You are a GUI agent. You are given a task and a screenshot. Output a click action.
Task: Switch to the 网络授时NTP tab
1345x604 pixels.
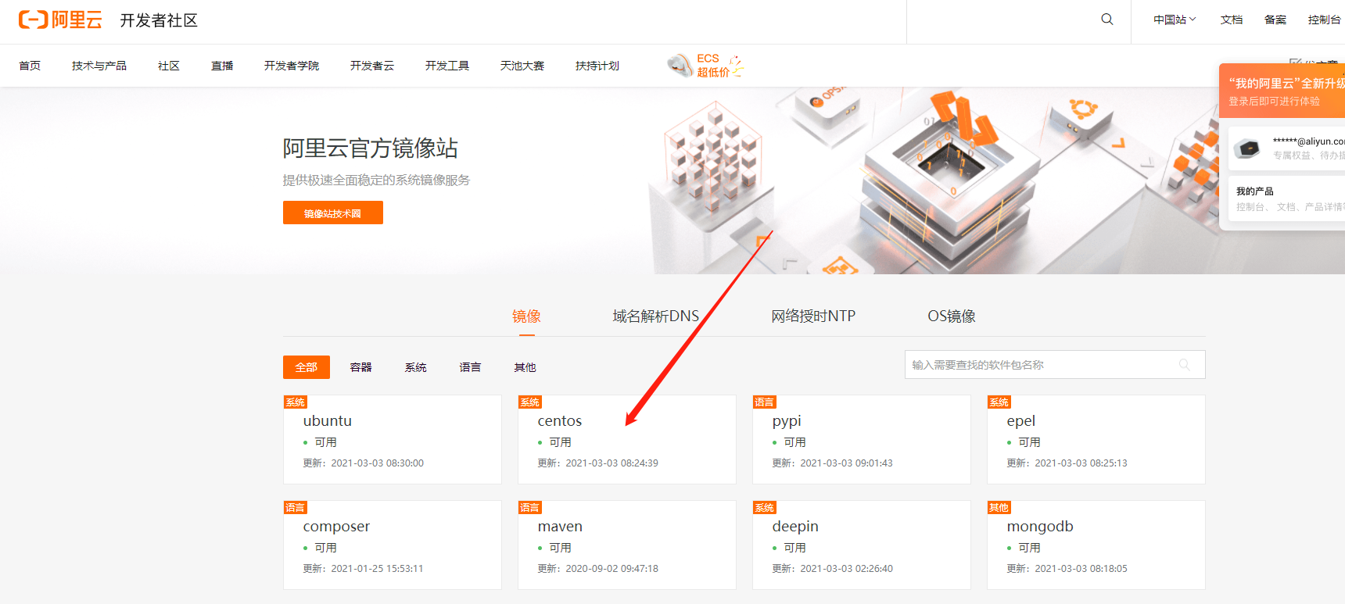813,316
